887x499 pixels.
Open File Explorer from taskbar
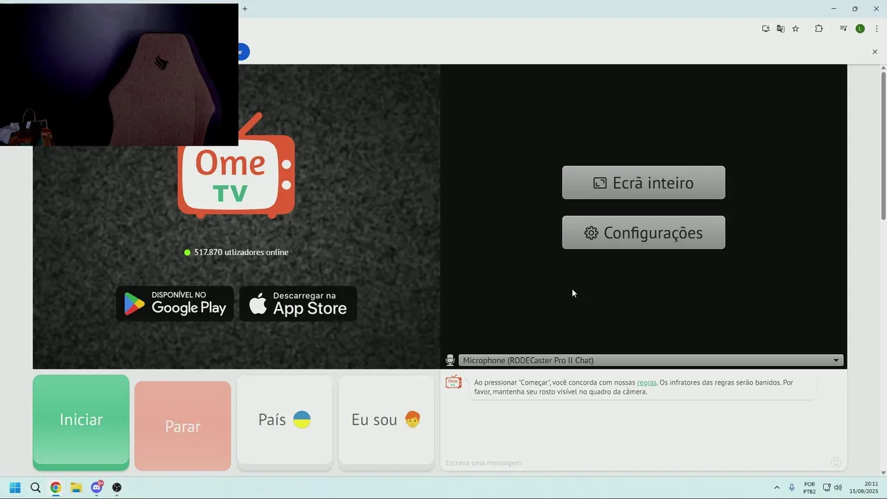(76, 487)
